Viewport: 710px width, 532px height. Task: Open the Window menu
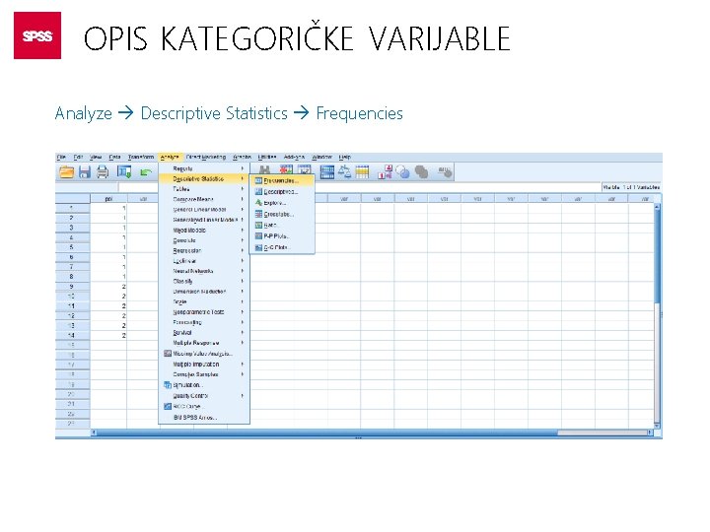tap(321, 157)
